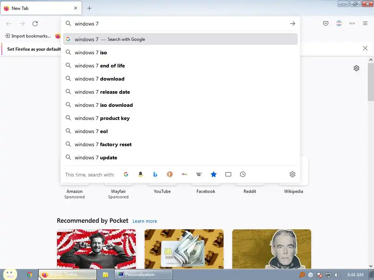Open Pocket story with man covering ears
Image resolution: width=374 pixels, height=280 pixels.
pos(96,249)
